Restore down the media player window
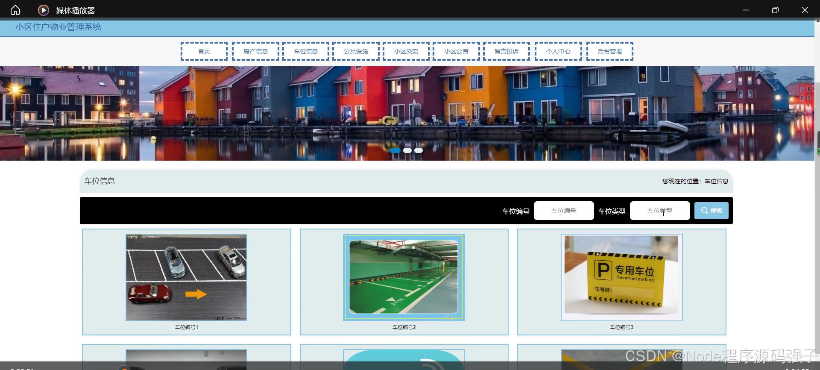Viewport: 820px width, 370px height. pyautogui.click(x=775, y=10)
